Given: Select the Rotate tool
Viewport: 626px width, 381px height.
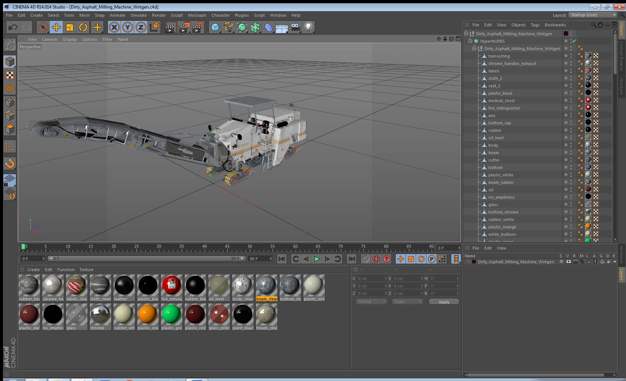Looking at the screenshot, I should 83,27.
